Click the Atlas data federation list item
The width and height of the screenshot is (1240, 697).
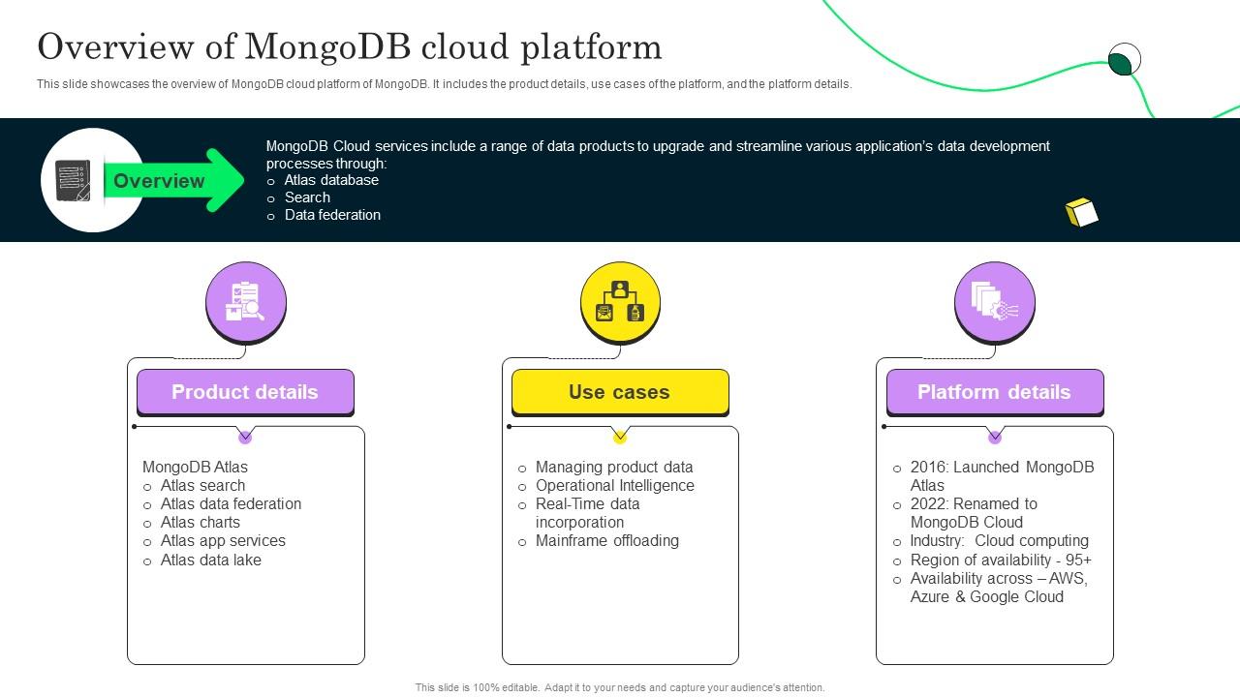tap(231, 503)
